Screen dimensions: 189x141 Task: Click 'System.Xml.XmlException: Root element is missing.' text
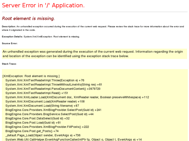[52, 36]
